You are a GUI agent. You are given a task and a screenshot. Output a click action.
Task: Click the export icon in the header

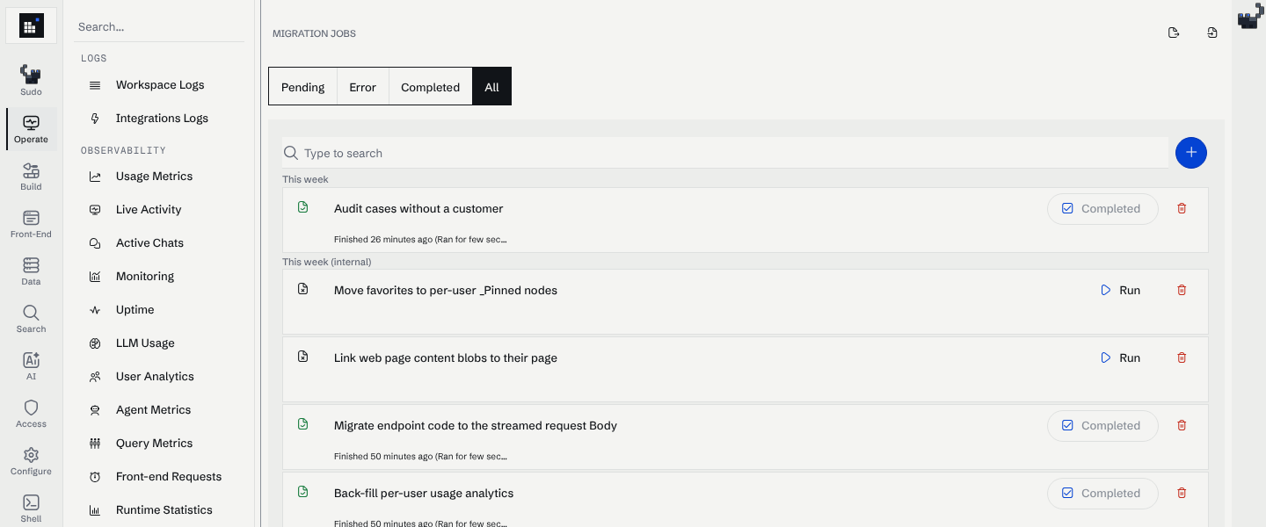[x=1173, y=33]
